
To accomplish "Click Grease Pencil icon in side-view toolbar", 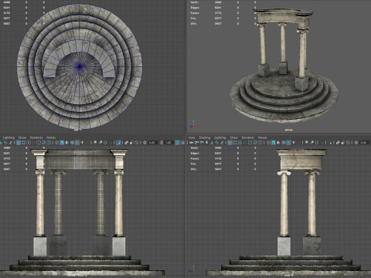I will (222, 142).
